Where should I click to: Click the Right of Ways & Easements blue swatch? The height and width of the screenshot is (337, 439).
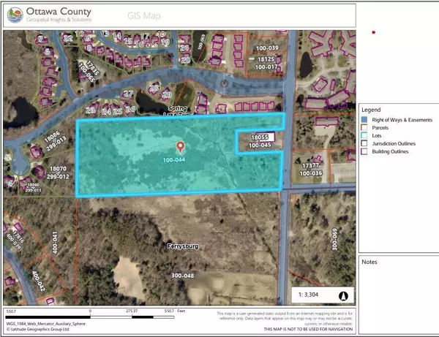point(364,120)
